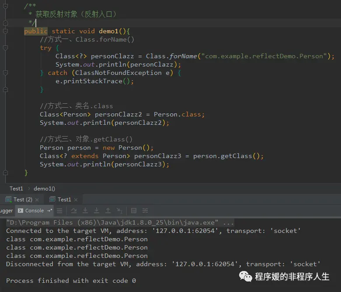Open the Debugger tab
Viewport: 341px width, 292px height.
tap(7, 211)
